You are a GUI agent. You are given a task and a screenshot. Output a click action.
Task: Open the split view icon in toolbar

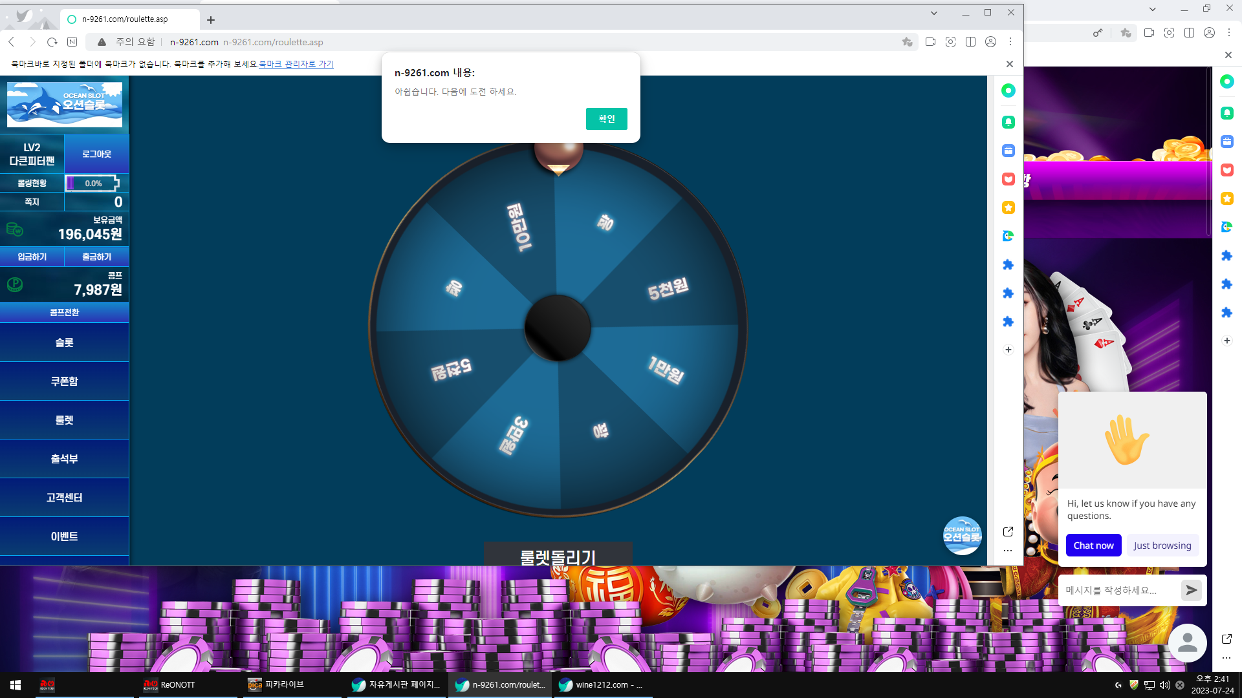(x=970, y=42)
